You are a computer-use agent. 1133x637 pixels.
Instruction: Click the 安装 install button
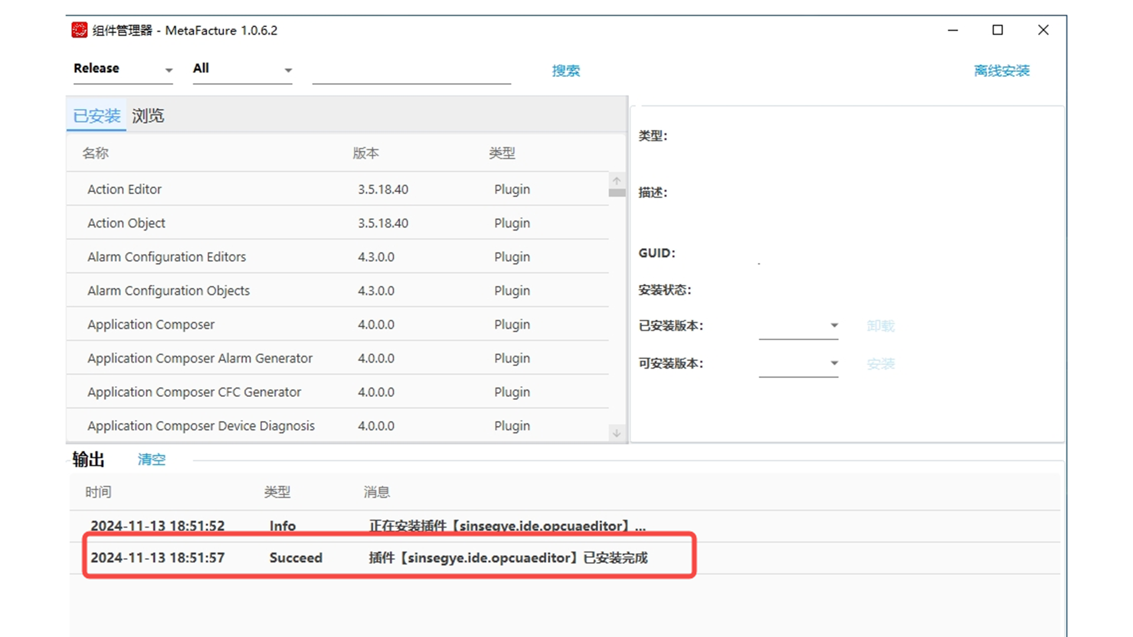(880, 364)
